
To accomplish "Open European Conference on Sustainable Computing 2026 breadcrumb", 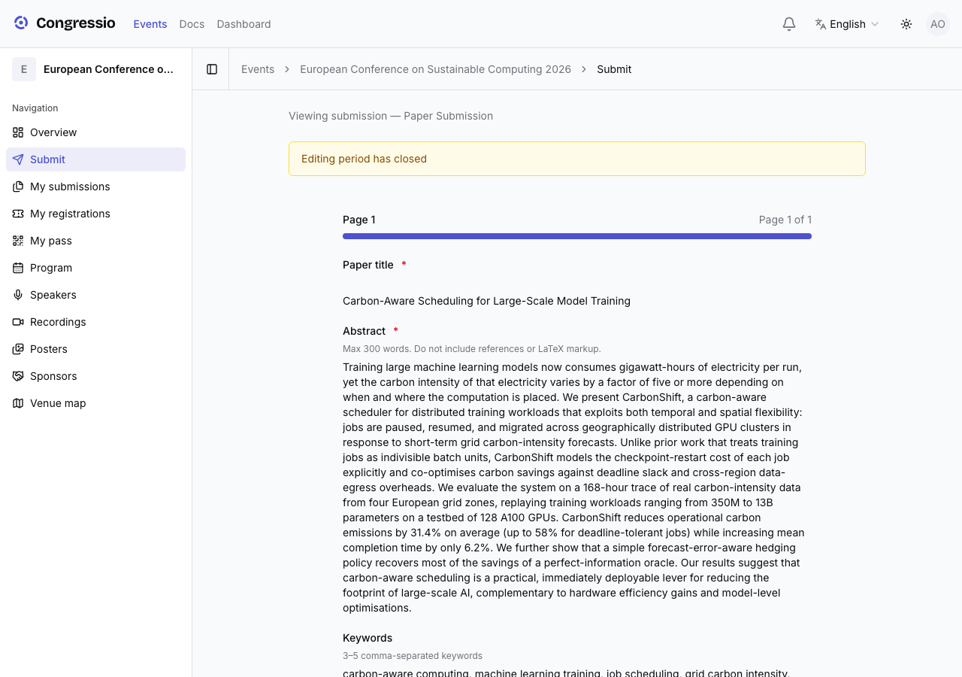I will point(435,69).
